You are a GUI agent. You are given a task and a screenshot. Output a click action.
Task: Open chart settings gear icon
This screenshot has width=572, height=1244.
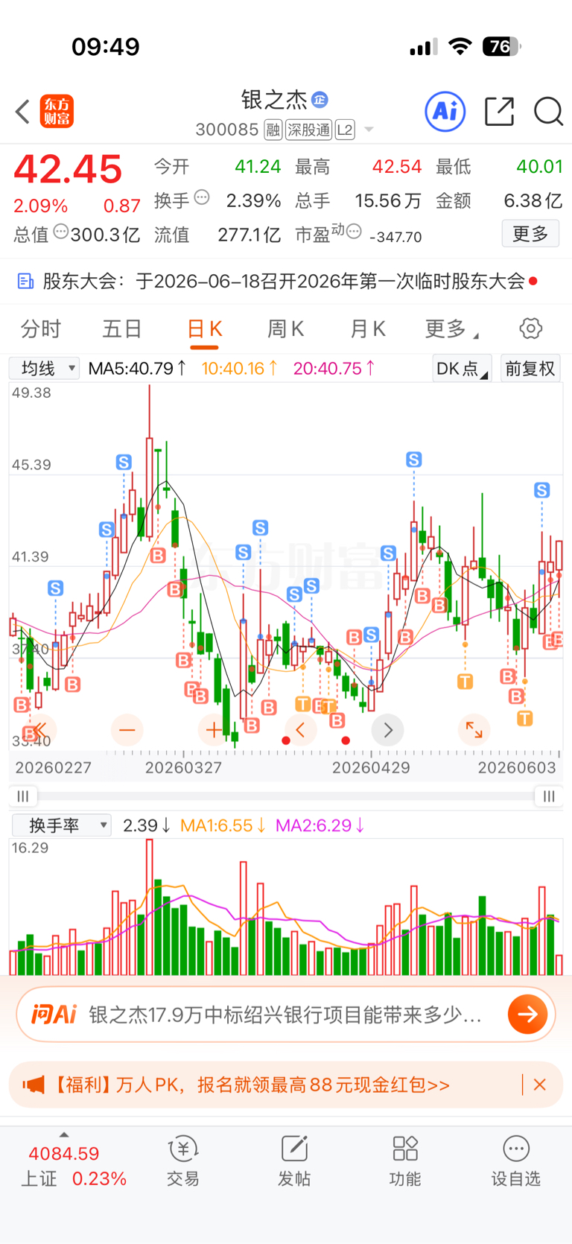pos(530,329)
